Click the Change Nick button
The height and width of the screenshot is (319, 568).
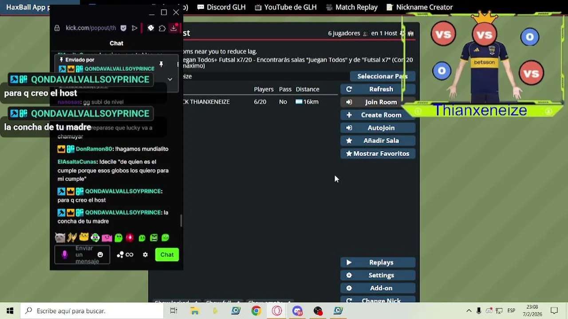coord(378,300)
